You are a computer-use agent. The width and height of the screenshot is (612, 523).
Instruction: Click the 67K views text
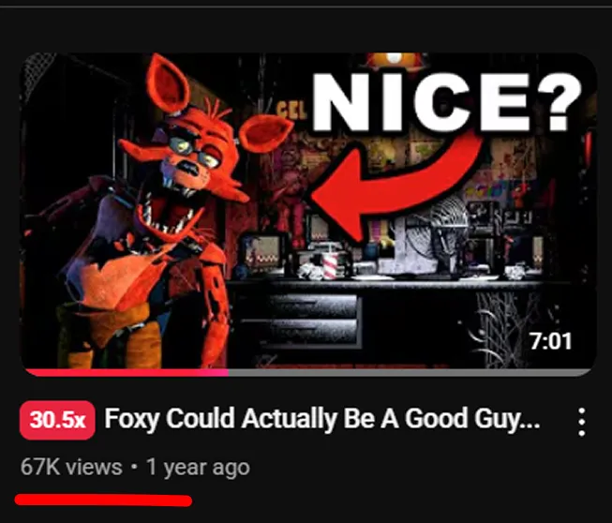click(71, 467)
